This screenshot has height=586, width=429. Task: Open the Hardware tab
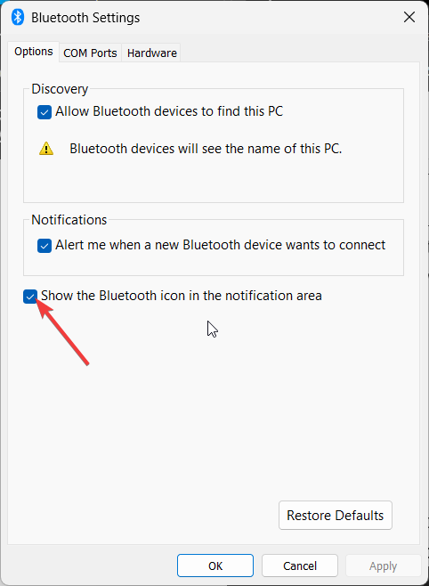pyautogui.click(x=151, y=53)
